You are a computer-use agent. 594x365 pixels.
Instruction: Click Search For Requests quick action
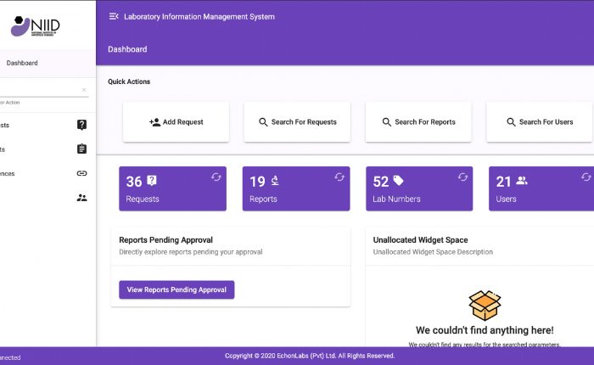pos(297,122)
